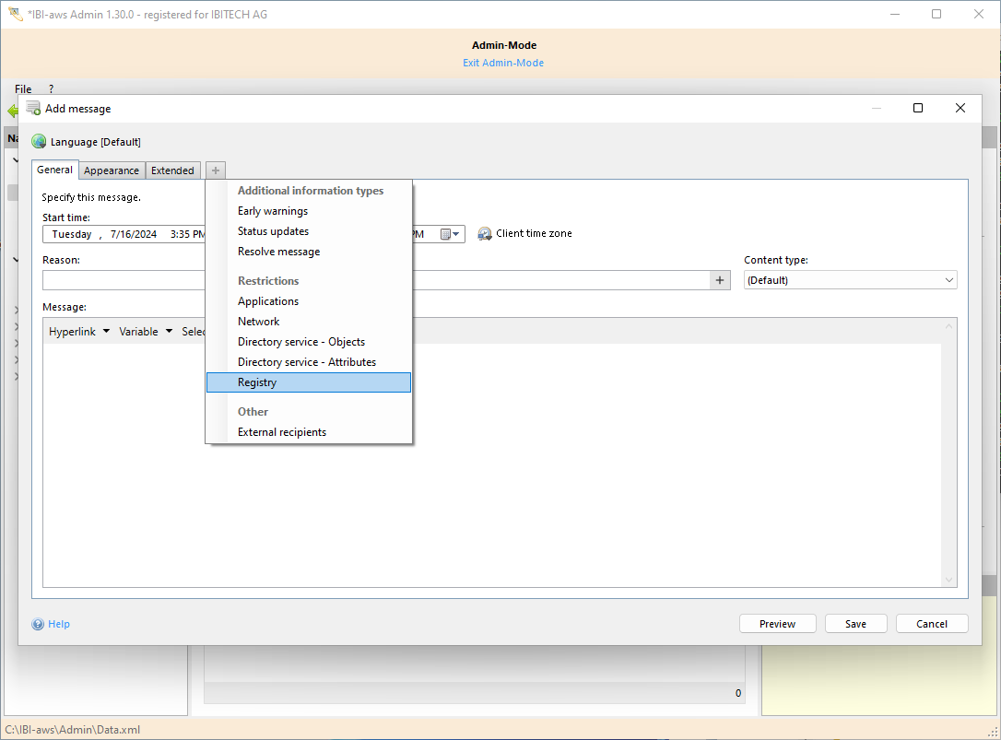
Task: Click the Exit Admin-Mode link
Action: coord(503,62)
